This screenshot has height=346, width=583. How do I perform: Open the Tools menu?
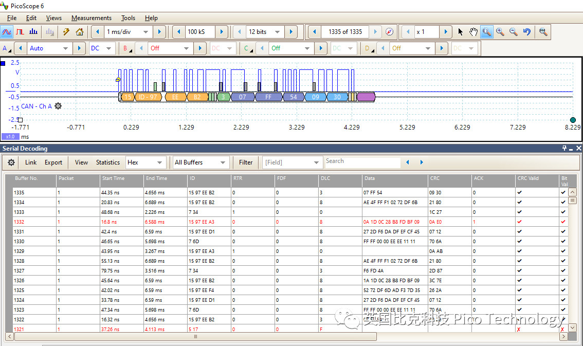point(128,18)
